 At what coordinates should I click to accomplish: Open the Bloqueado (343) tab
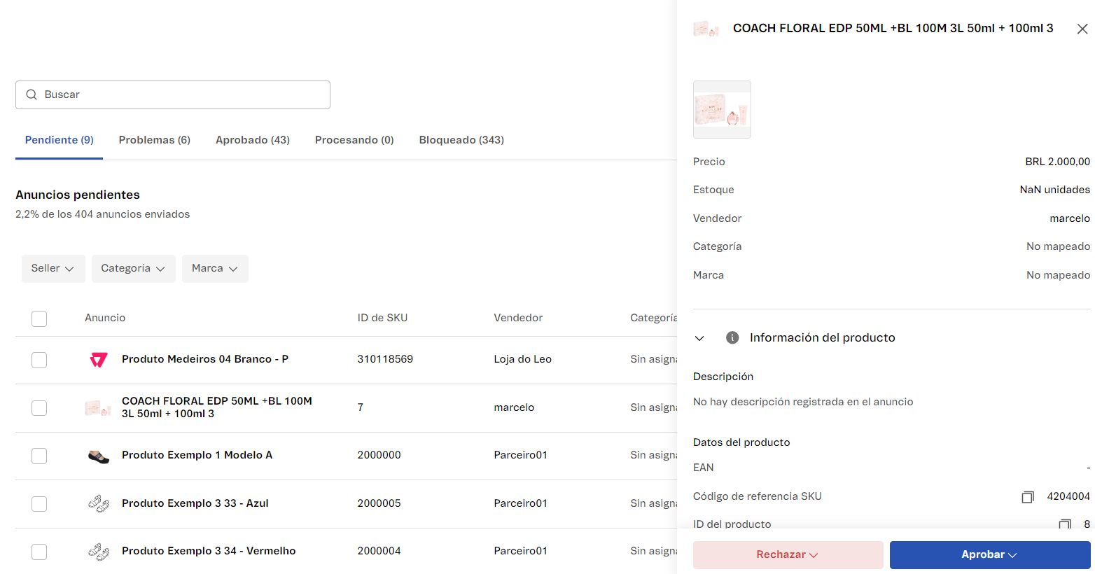(461, 140)
